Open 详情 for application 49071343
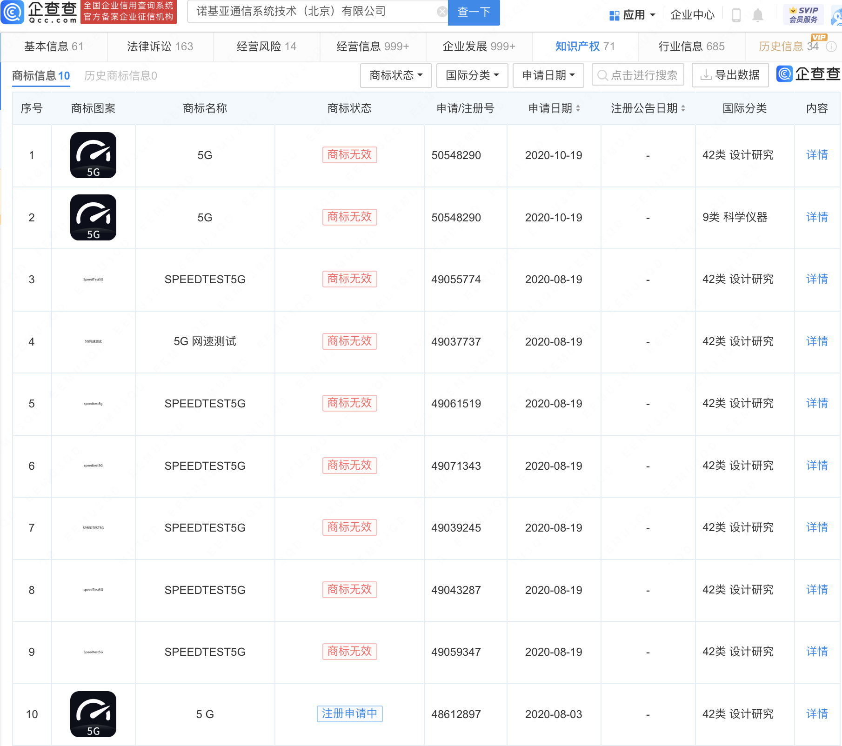The image size is (842, 746). pyautogui.click(x=817, y=466)
